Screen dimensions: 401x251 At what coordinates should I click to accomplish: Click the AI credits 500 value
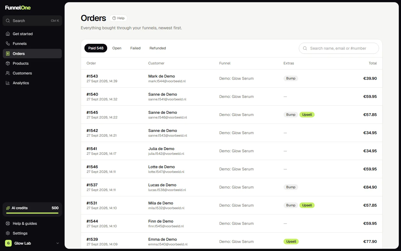click(x=55, y=208)
